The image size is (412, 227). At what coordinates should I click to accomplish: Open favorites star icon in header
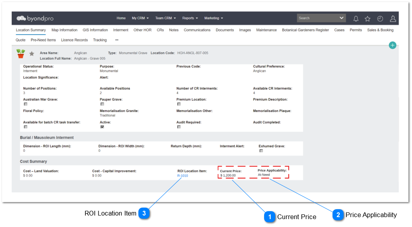368,19
